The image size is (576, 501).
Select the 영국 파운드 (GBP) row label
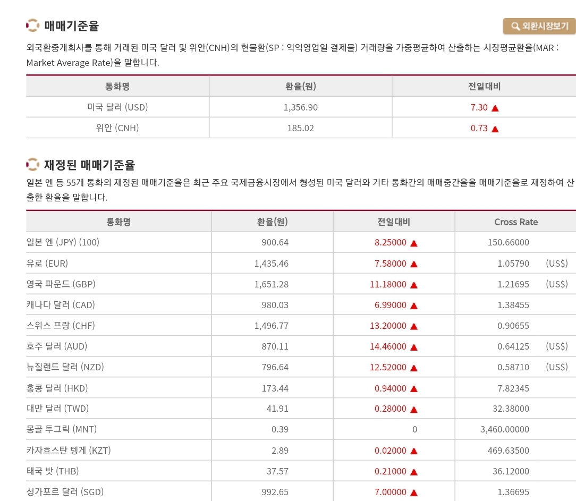[x=61, y=284]
